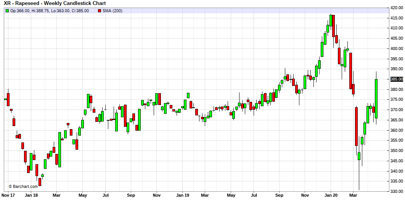
Task: Click the © Barchart.com copyright text
Action: click(x=23, y=186)
